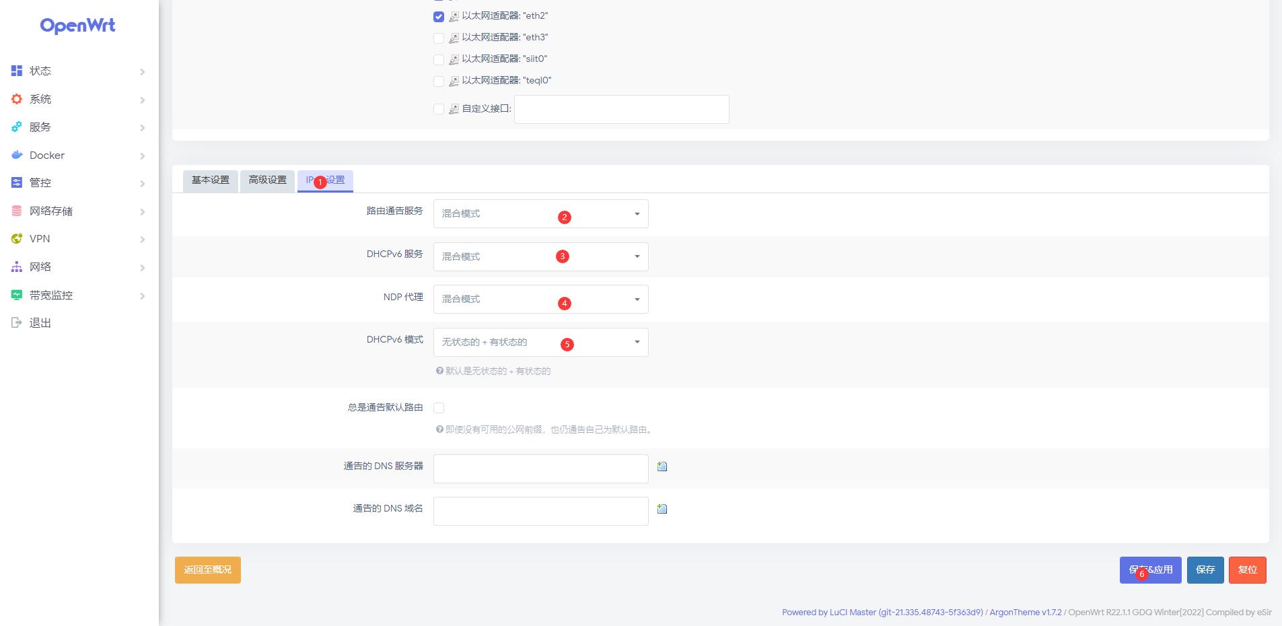Click the 退出 logout icon
This screenshot has height=626, width=1282.
(x=17, y=322)
